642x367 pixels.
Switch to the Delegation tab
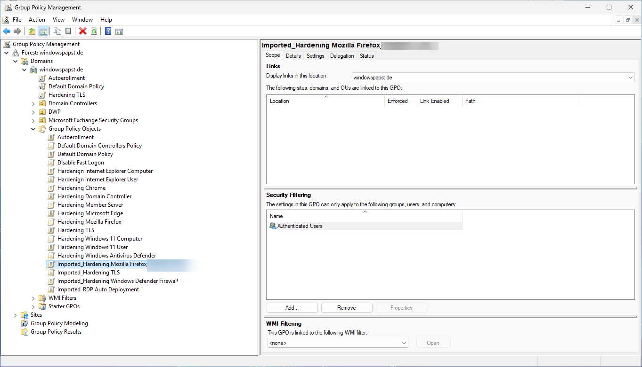342,56
